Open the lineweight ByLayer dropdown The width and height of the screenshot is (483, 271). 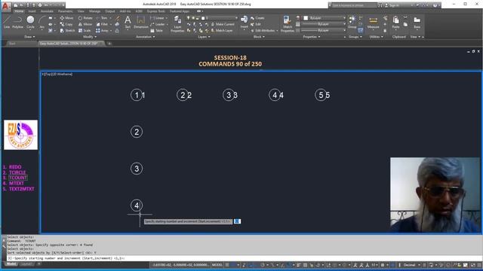[324, 24]
